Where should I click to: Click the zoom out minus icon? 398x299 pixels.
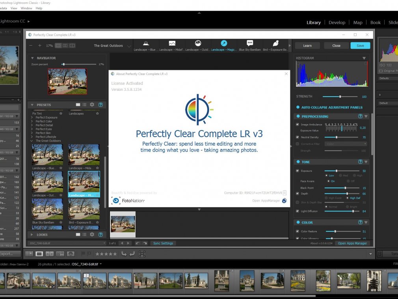point(31,46)
